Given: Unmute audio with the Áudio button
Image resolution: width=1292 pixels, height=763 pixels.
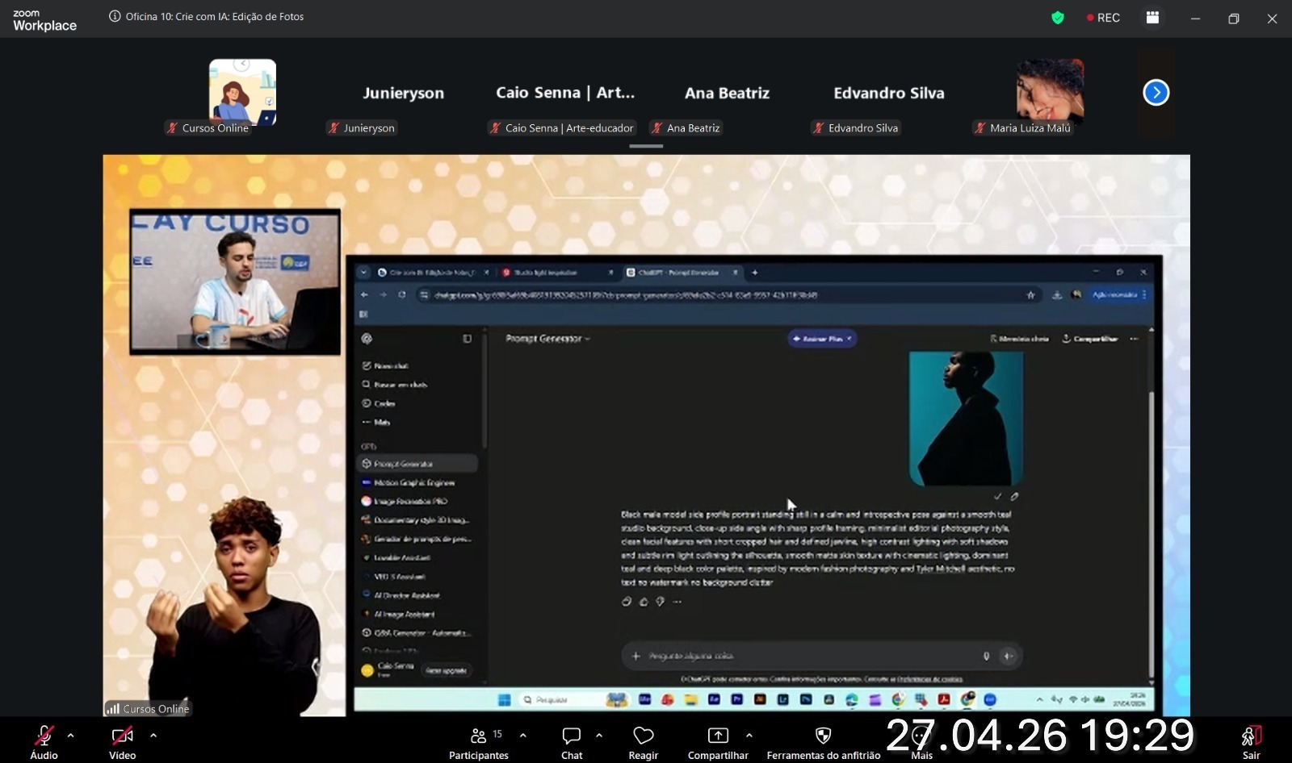Looking at the screenshot, I should click(x=44, y=742).
